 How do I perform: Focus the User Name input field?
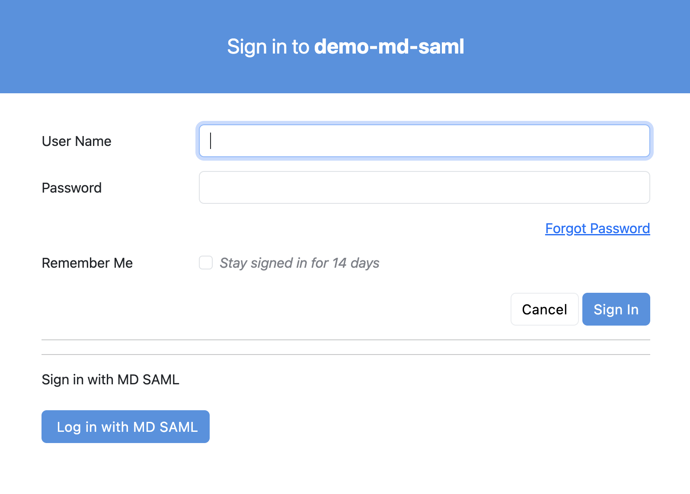pos(424,141)
